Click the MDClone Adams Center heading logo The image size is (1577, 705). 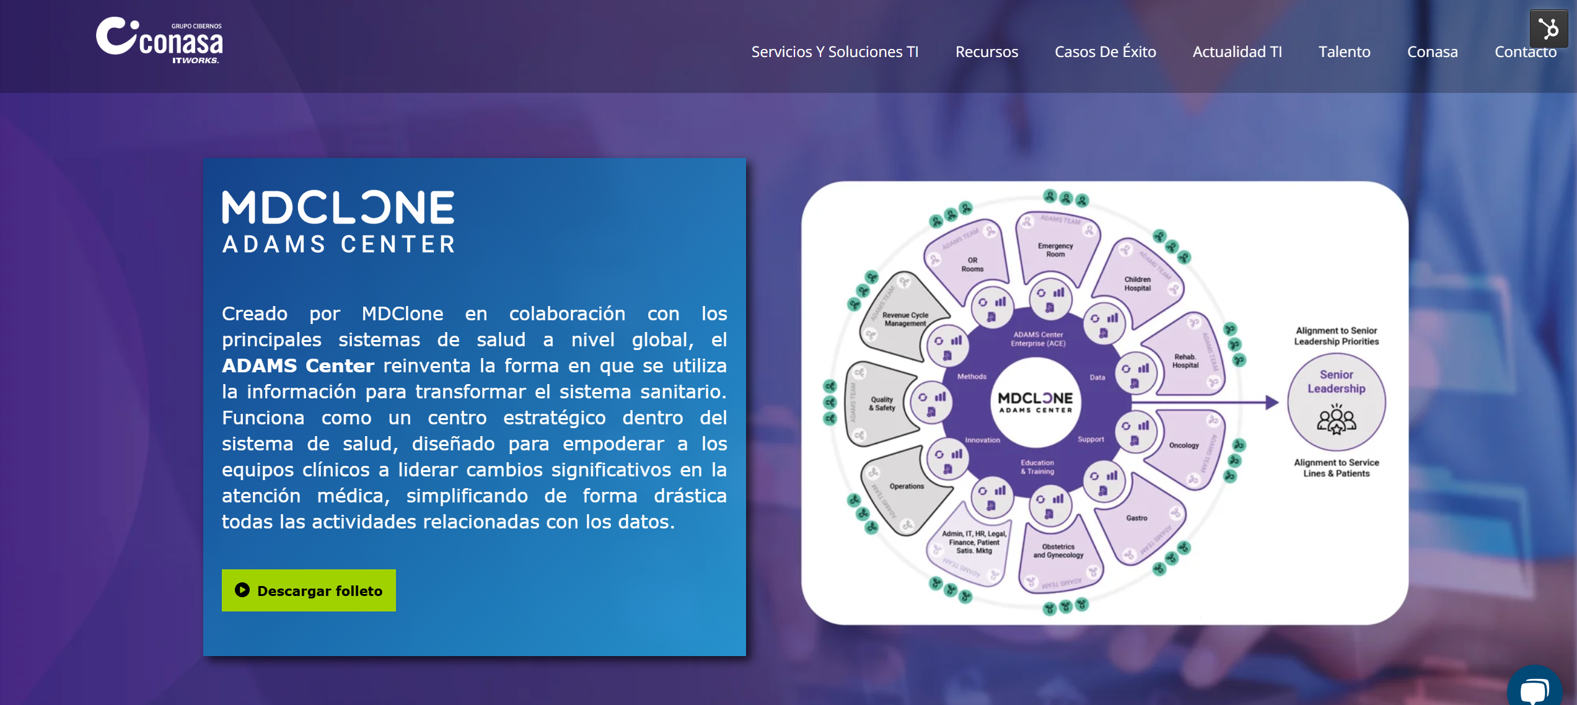point(338,222)
